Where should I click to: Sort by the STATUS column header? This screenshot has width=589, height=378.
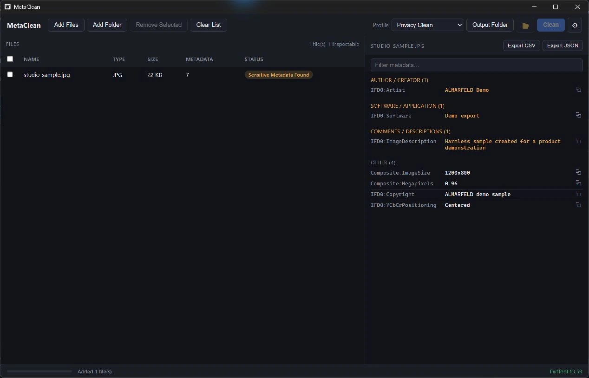tap(254, 59)
